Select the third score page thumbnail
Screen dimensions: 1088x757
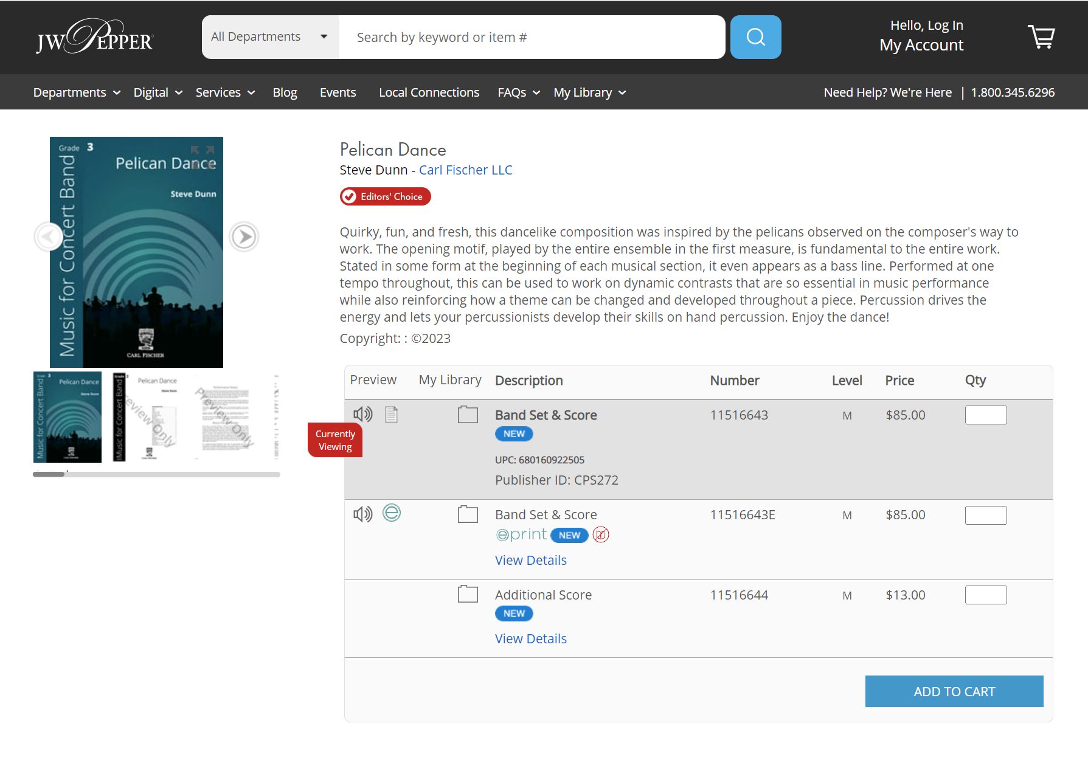coord(224,417)
